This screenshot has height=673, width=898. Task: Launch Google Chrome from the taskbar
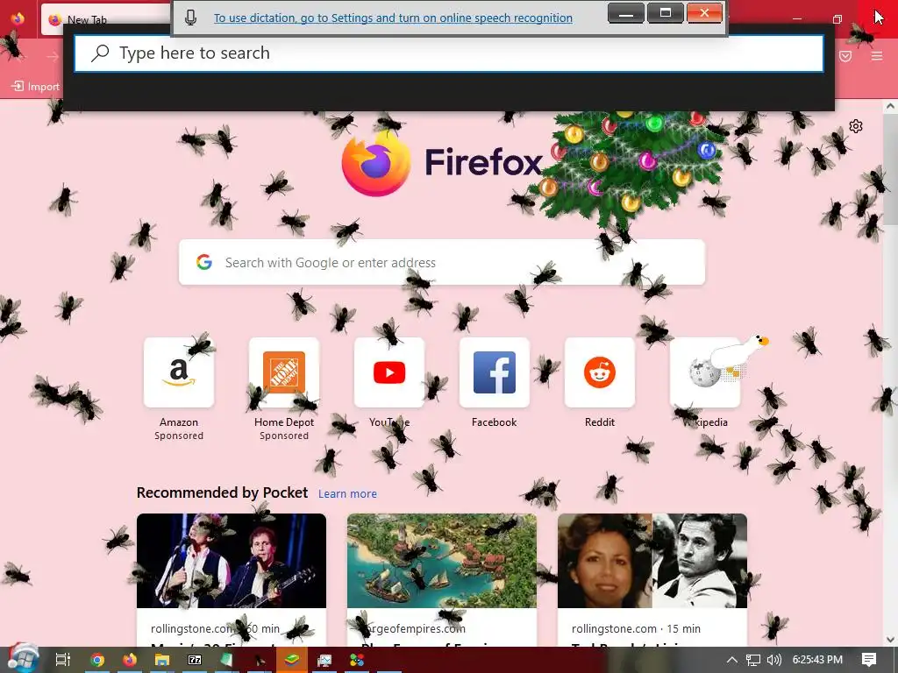tap(97, 660)
